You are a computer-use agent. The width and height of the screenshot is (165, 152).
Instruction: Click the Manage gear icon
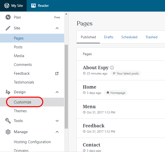(x=8, y=132)
